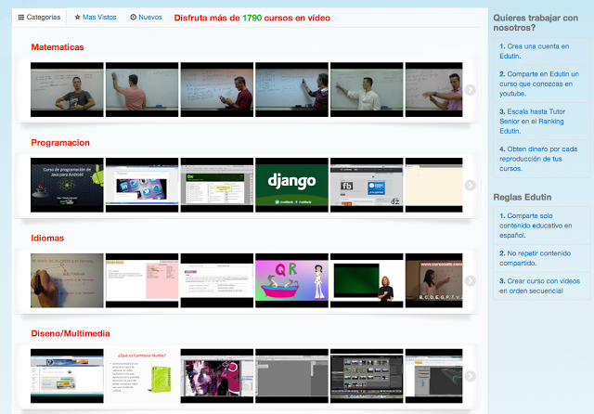Click the clock icon beside Nuevos
The image size is (594, 414).
(133, 17)
